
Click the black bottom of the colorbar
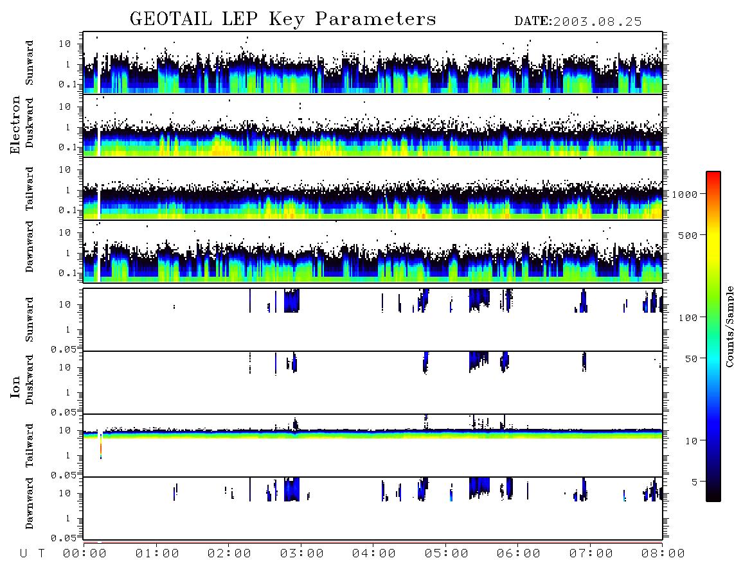(x=713, y=496)
